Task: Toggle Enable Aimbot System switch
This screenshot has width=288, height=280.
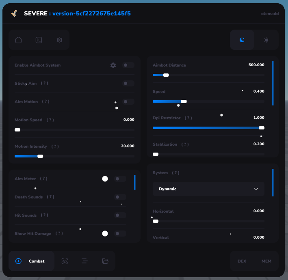Action: coord(128,65)
